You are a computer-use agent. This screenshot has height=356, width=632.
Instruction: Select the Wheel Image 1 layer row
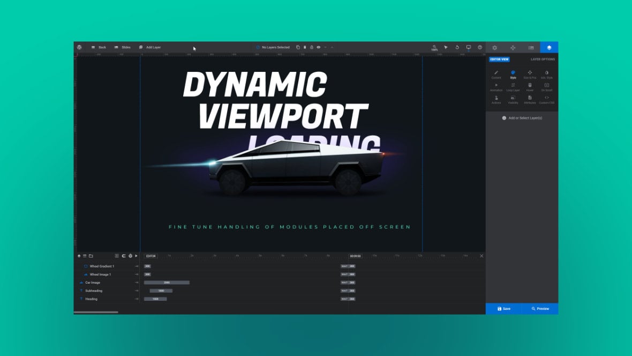[x=107, y=275]
